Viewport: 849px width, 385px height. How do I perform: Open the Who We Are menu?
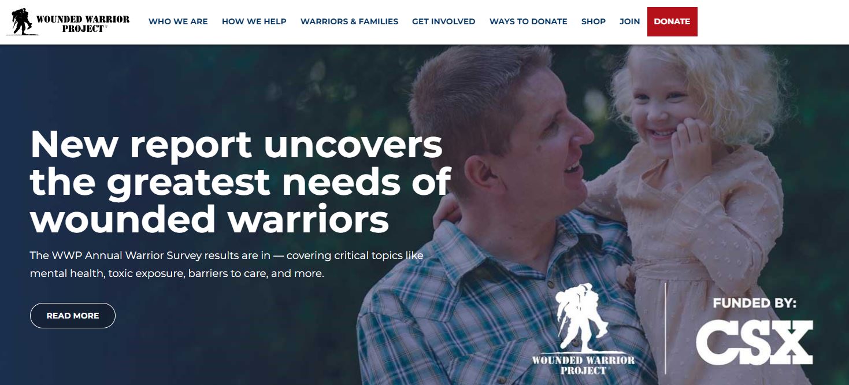click(178, 21)
